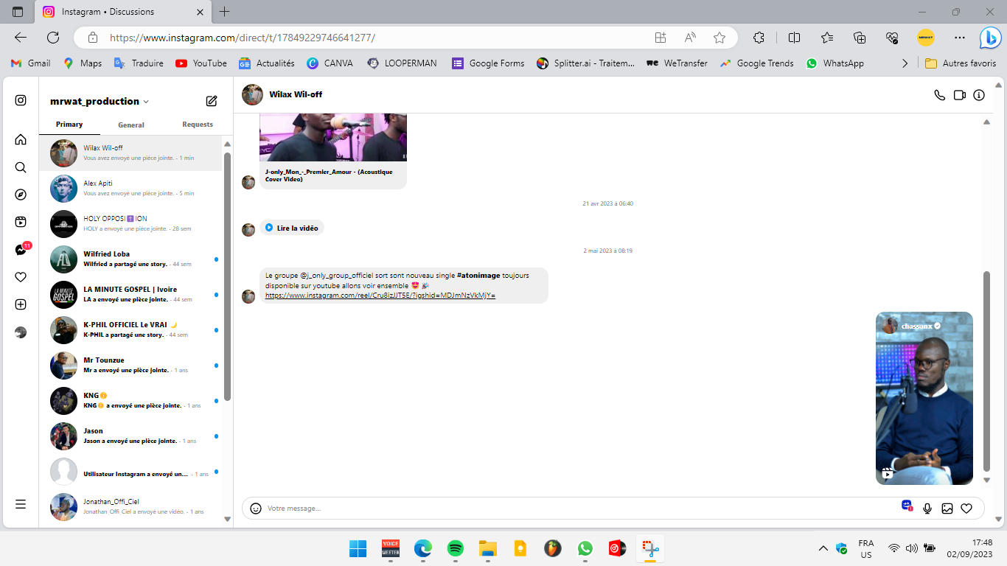Expand the bookmarks bar overflow chevron

coord(905,63)
